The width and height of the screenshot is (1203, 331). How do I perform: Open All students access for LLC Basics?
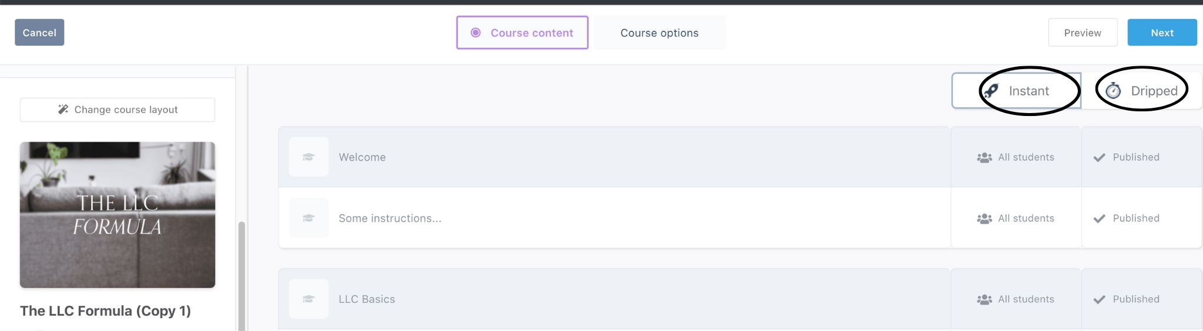click(x=1016, y=299)
